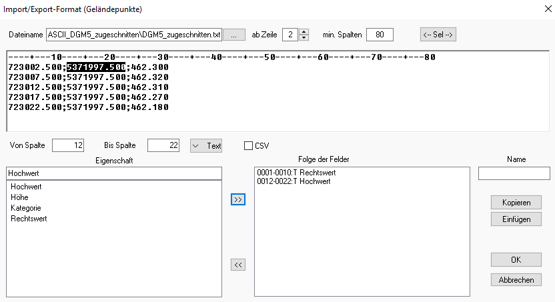555x302 pixels.
Task: Add field with the >> arrow button
Action: tap(237, 199)
